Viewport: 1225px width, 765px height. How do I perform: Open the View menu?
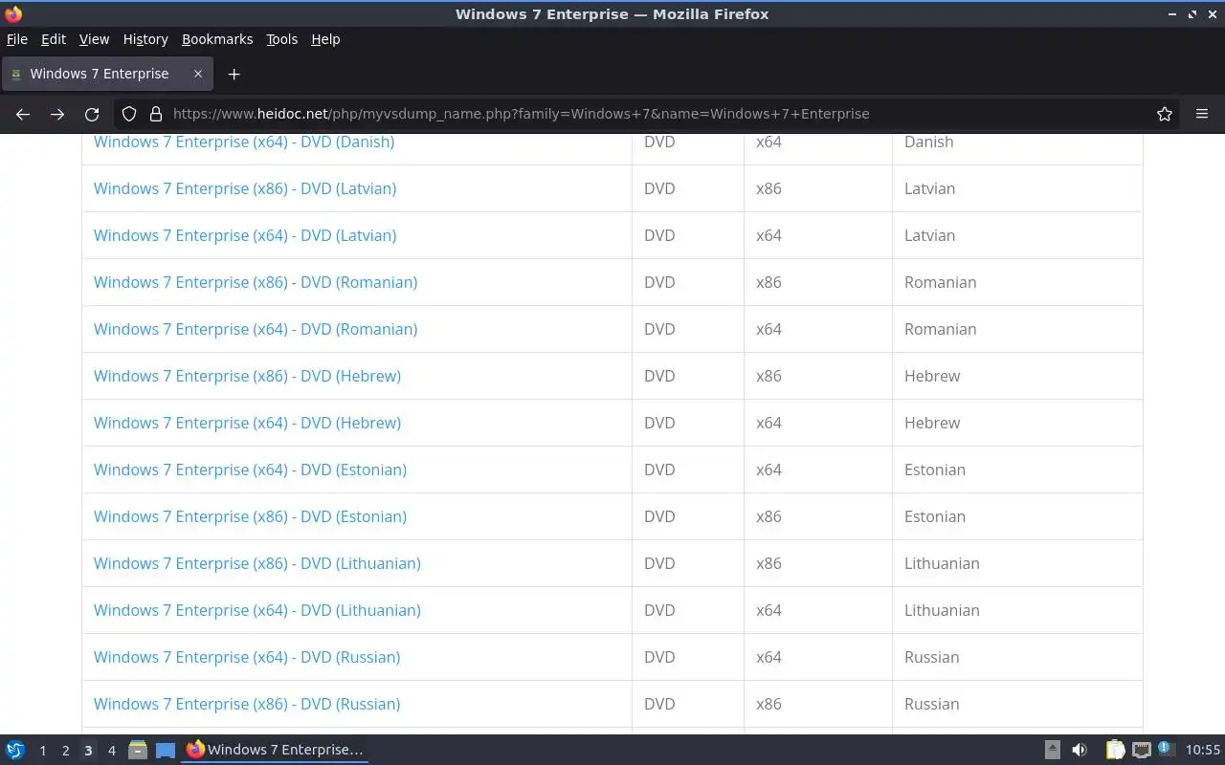[94, 39]
